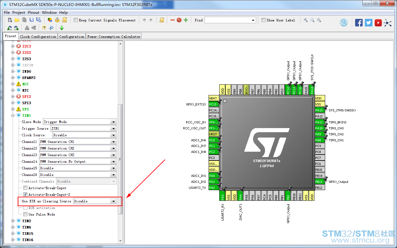
Task: Expand the RCC tree node
Action: point(13,84)
